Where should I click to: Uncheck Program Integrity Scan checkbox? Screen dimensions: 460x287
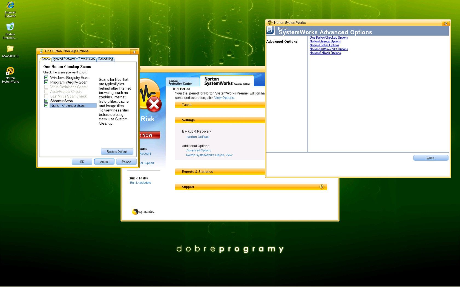[x=46, y=82]
